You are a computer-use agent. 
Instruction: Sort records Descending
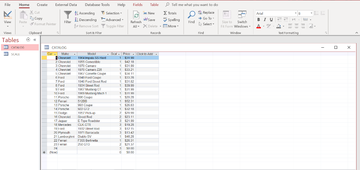pos(86,20)
